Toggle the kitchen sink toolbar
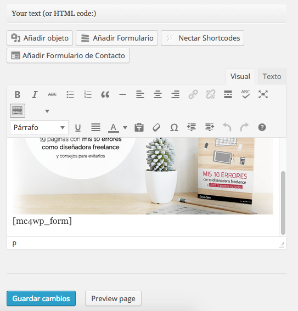Image resolution: width=298 pixels, height=311 pixels. tap(18, 111)
